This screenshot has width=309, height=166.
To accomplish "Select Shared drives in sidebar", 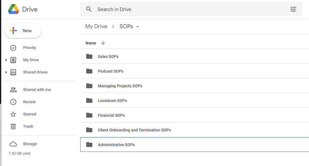I will click(x=35, y=72).
